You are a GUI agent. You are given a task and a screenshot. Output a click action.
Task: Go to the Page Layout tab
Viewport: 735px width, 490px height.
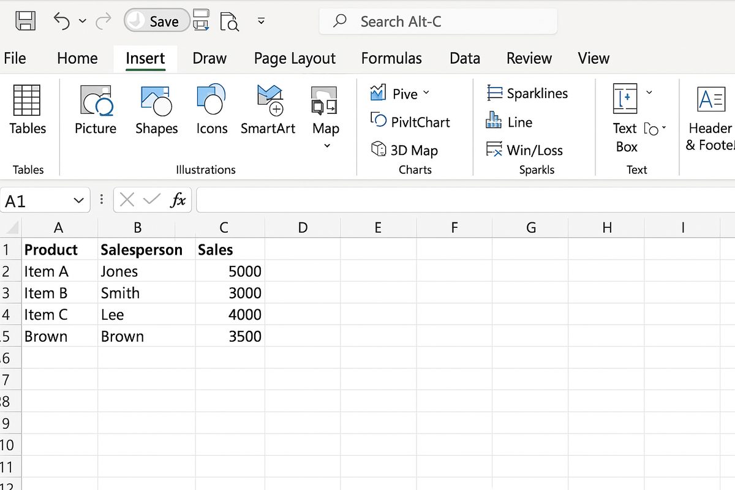295,59
